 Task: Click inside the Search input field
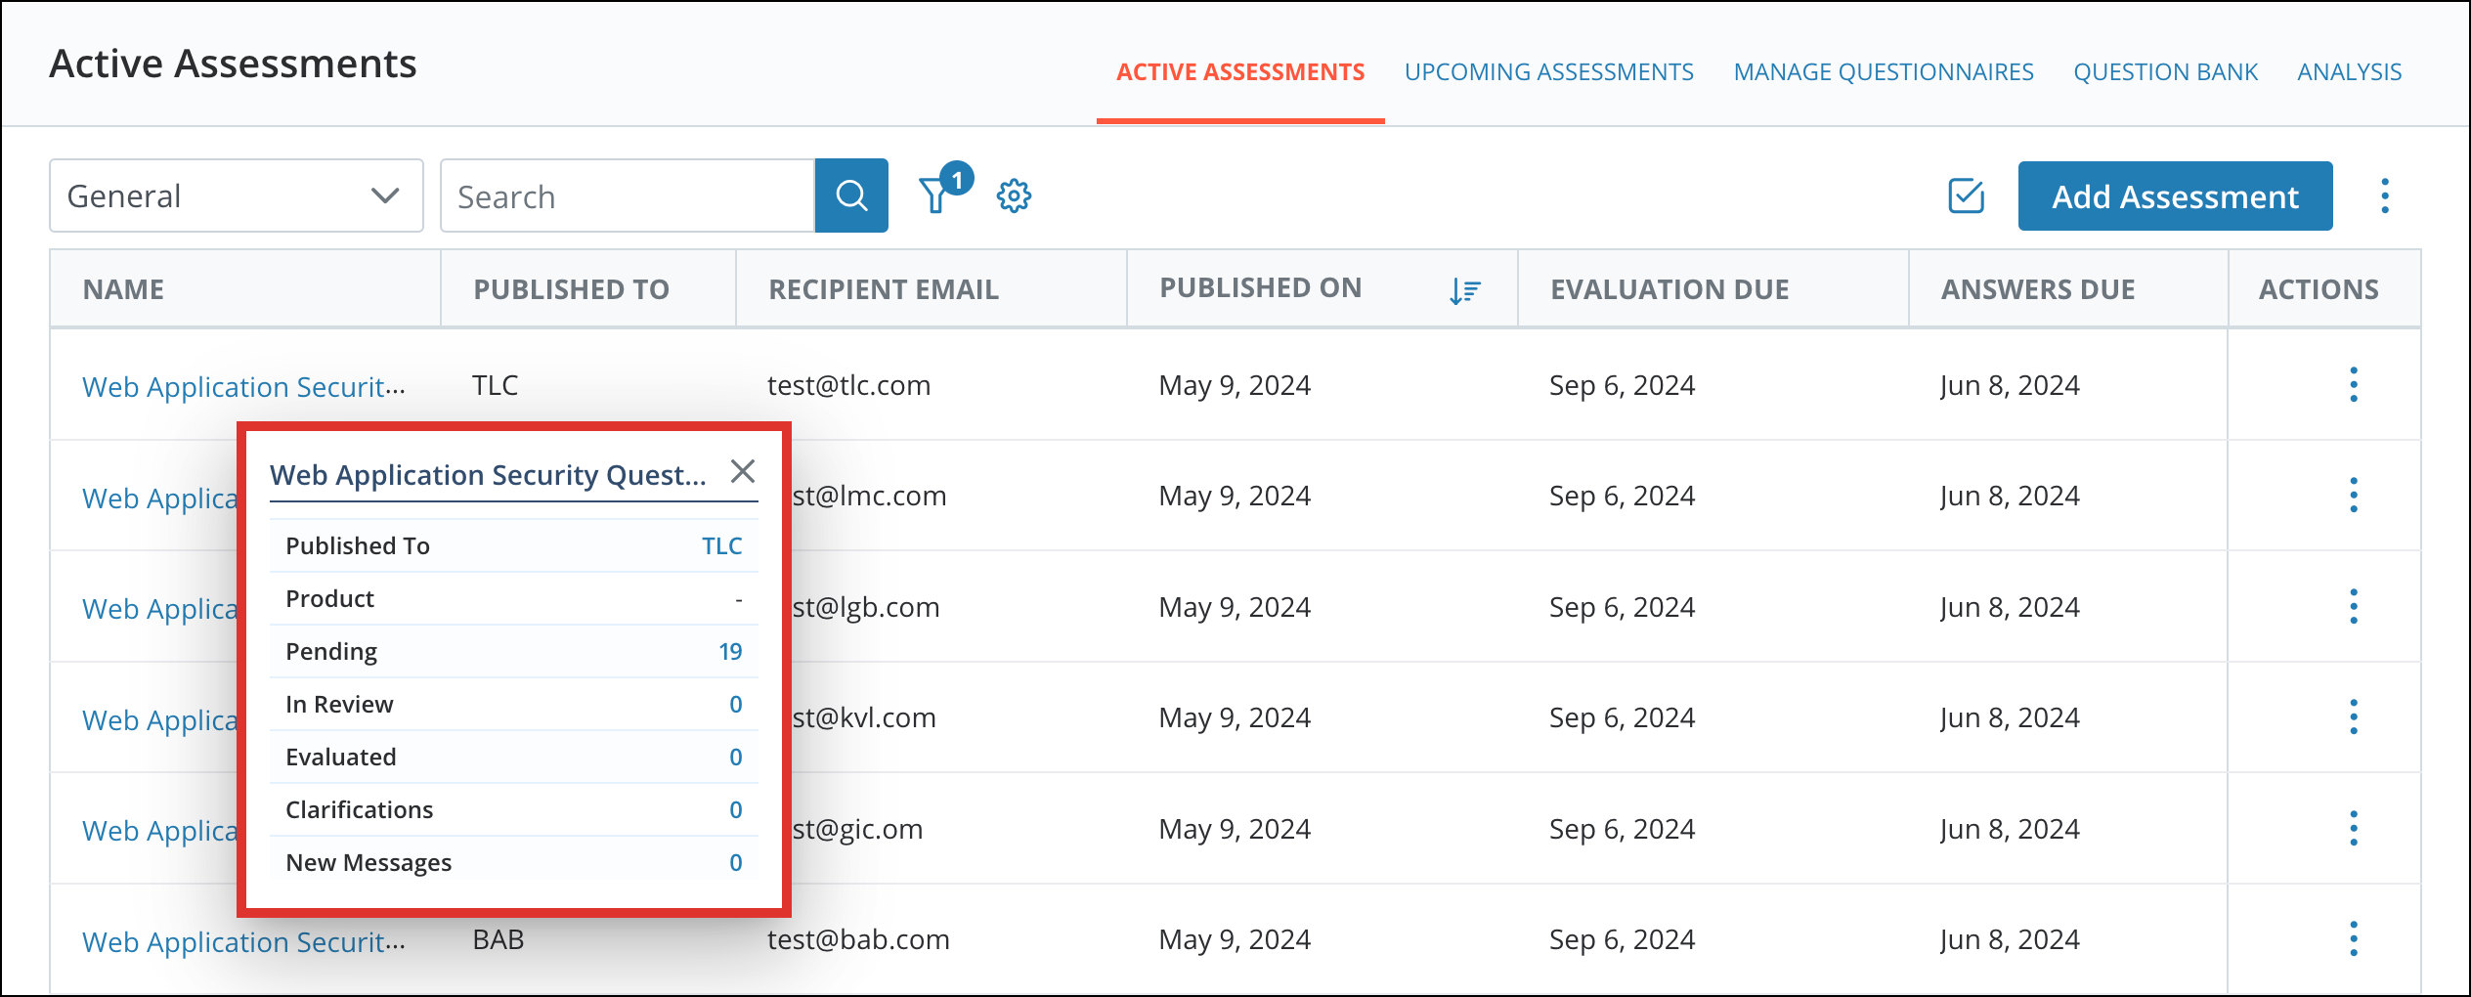(x=626, y=195)
